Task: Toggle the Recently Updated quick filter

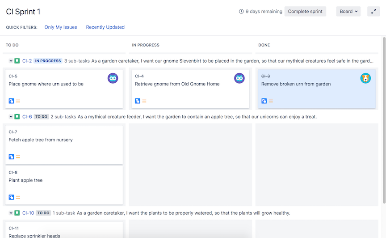Action: point(105,27)
